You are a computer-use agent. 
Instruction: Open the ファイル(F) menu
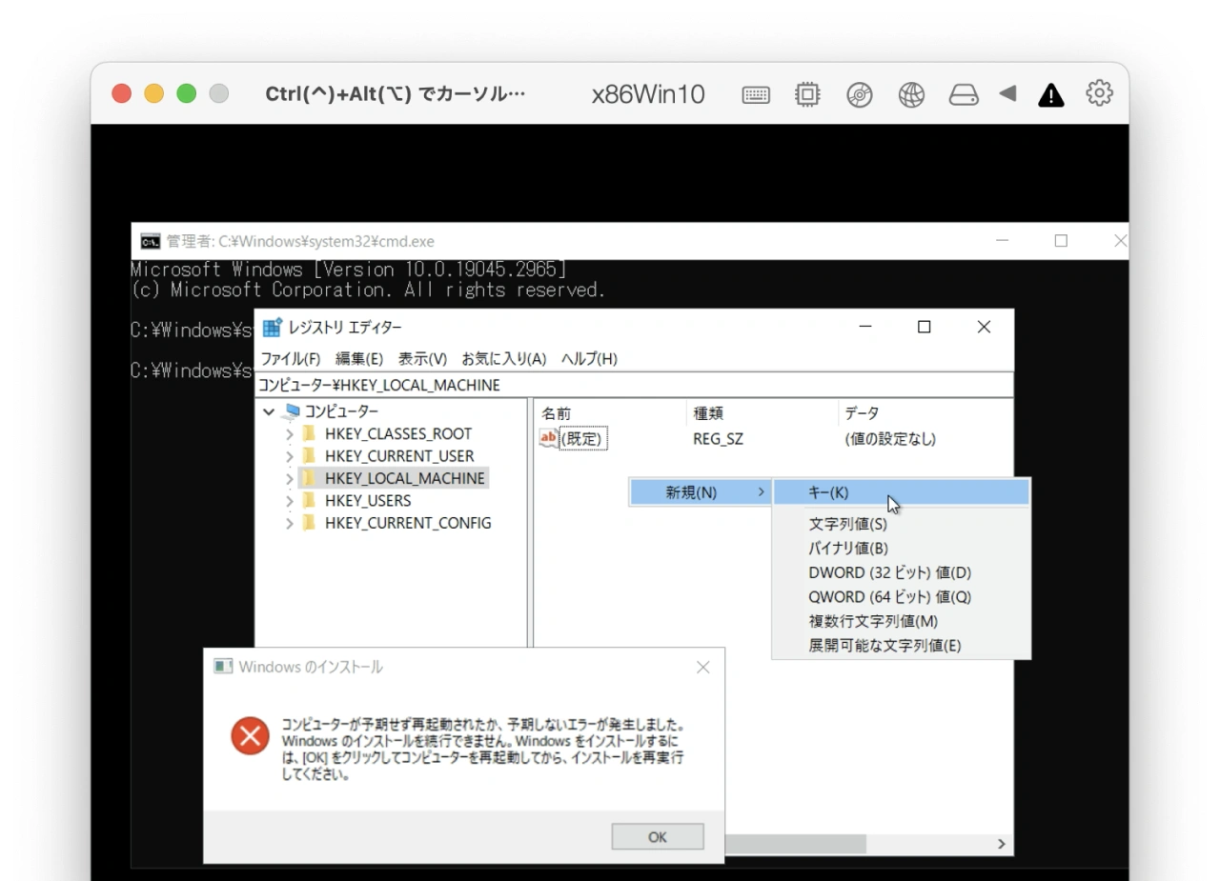pyautogui.click(x=290, y=359)
